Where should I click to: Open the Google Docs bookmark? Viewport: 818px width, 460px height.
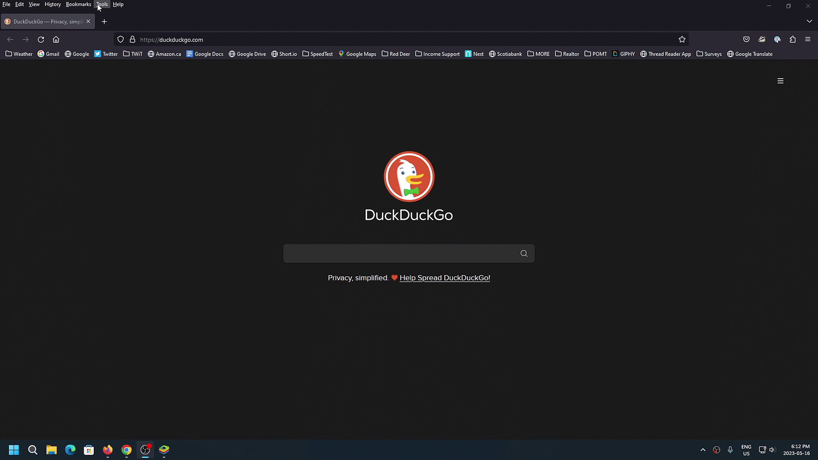204,54
